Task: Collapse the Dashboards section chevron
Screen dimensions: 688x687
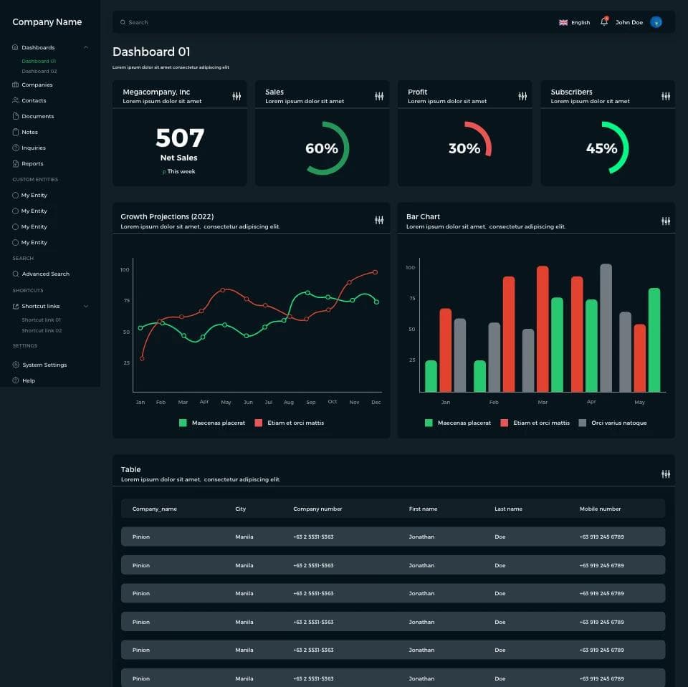Action: click(86, 47)
